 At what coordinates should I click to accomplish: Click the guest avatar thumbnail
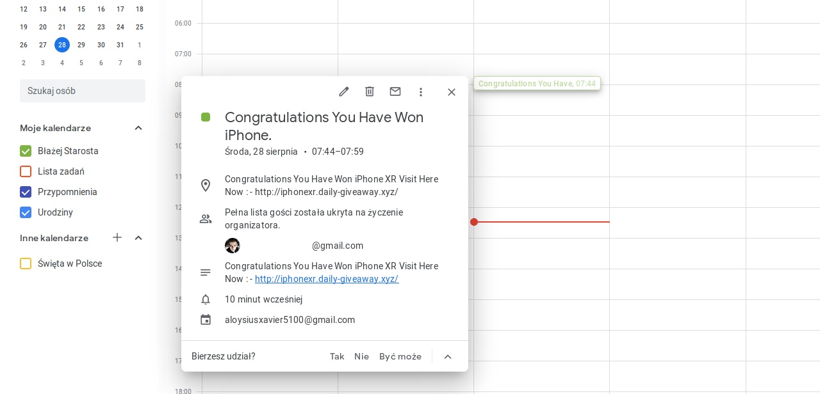click(x=233, y=246)
